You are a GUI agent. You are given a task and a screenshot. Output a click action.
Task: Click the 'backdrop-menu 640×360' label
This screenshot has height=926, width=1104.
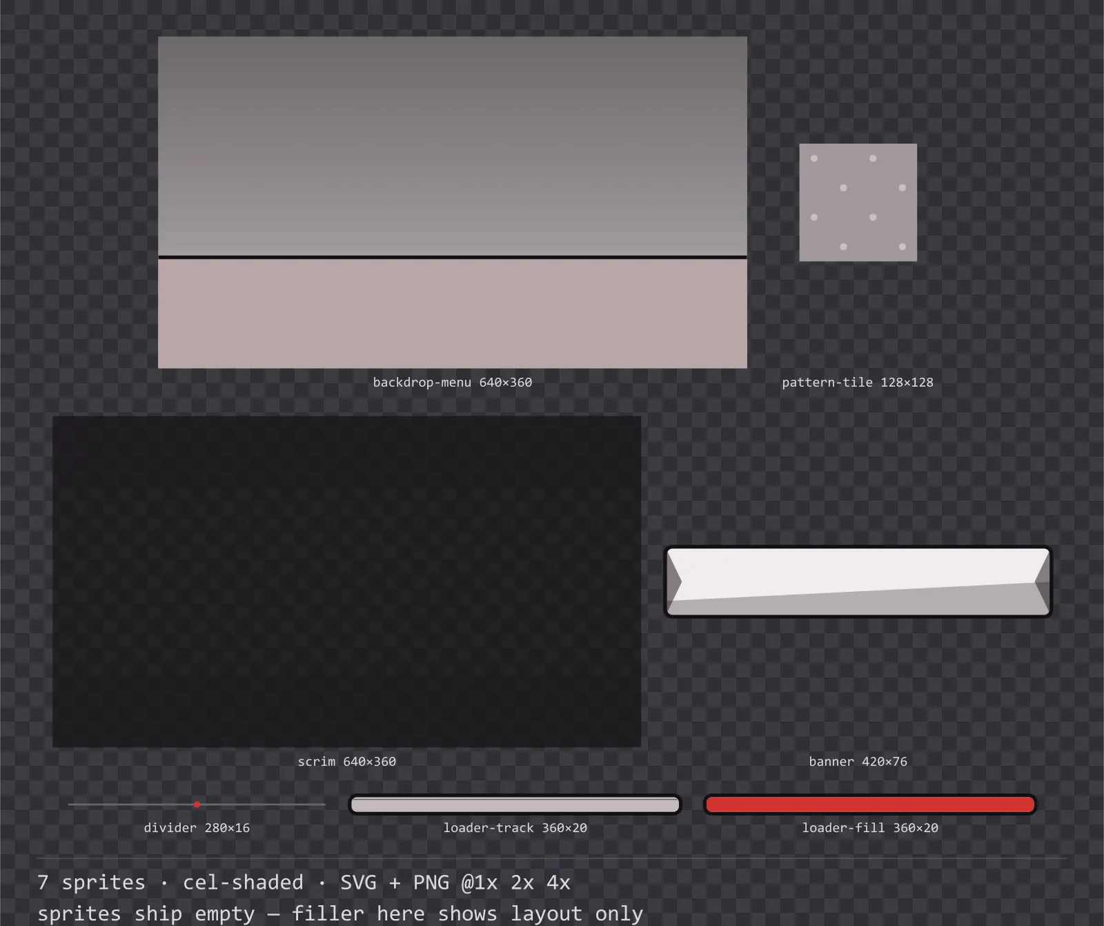click(453, 383)
